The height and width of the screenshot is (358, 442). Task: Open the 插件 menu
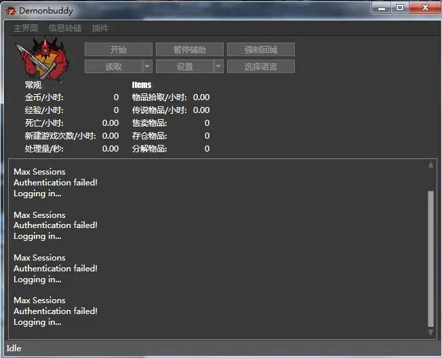100,28
